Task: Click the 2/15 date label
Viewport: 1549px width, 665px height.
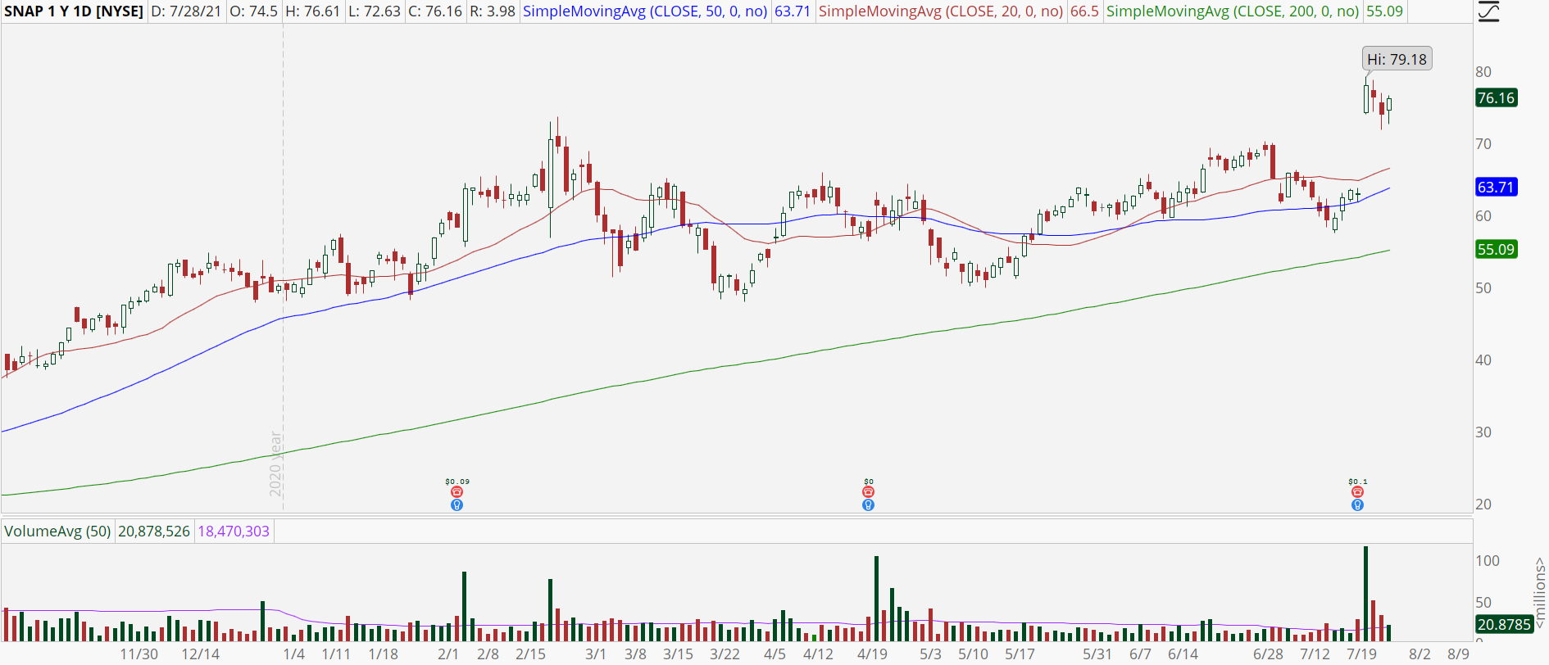Action: (x=531, y=654)
